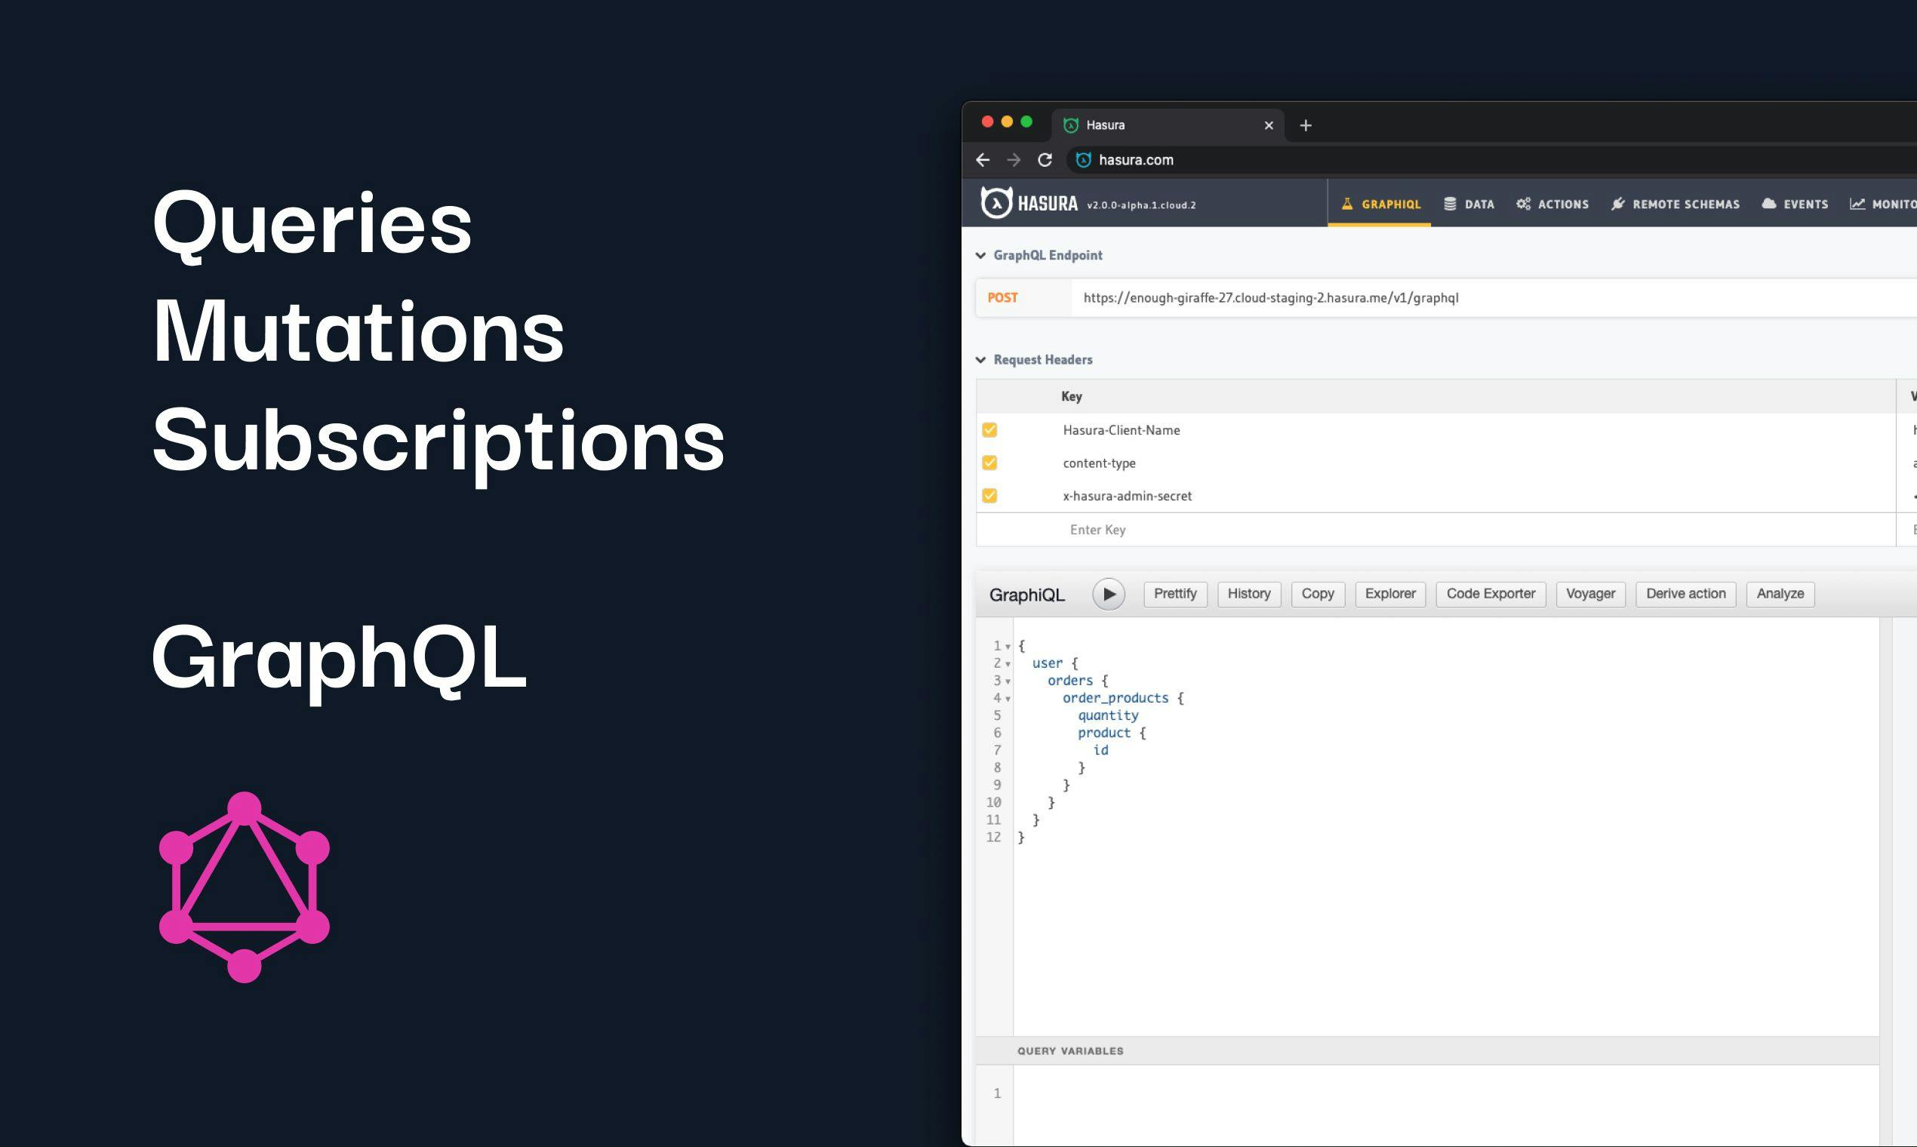Click the POST method label
Viewport: 1917px width, 1147px height.
pos(1002,297)
